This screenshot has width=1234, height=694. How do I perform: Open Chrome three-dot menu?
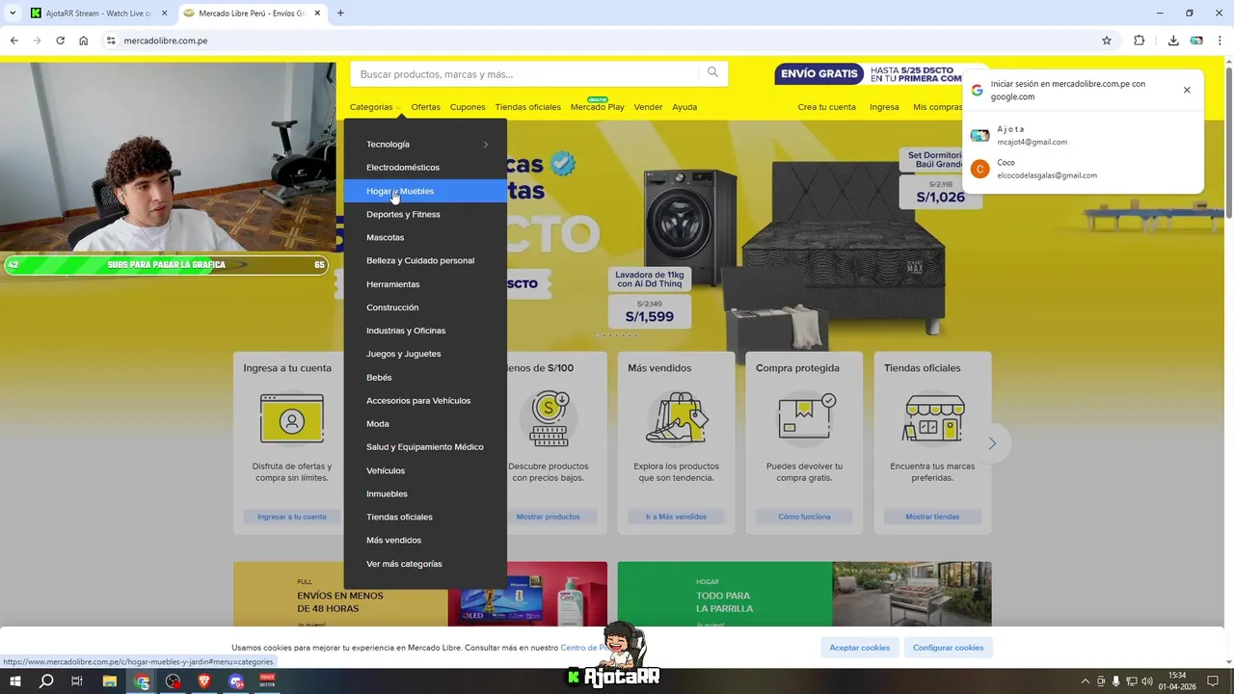point(1221,40)
